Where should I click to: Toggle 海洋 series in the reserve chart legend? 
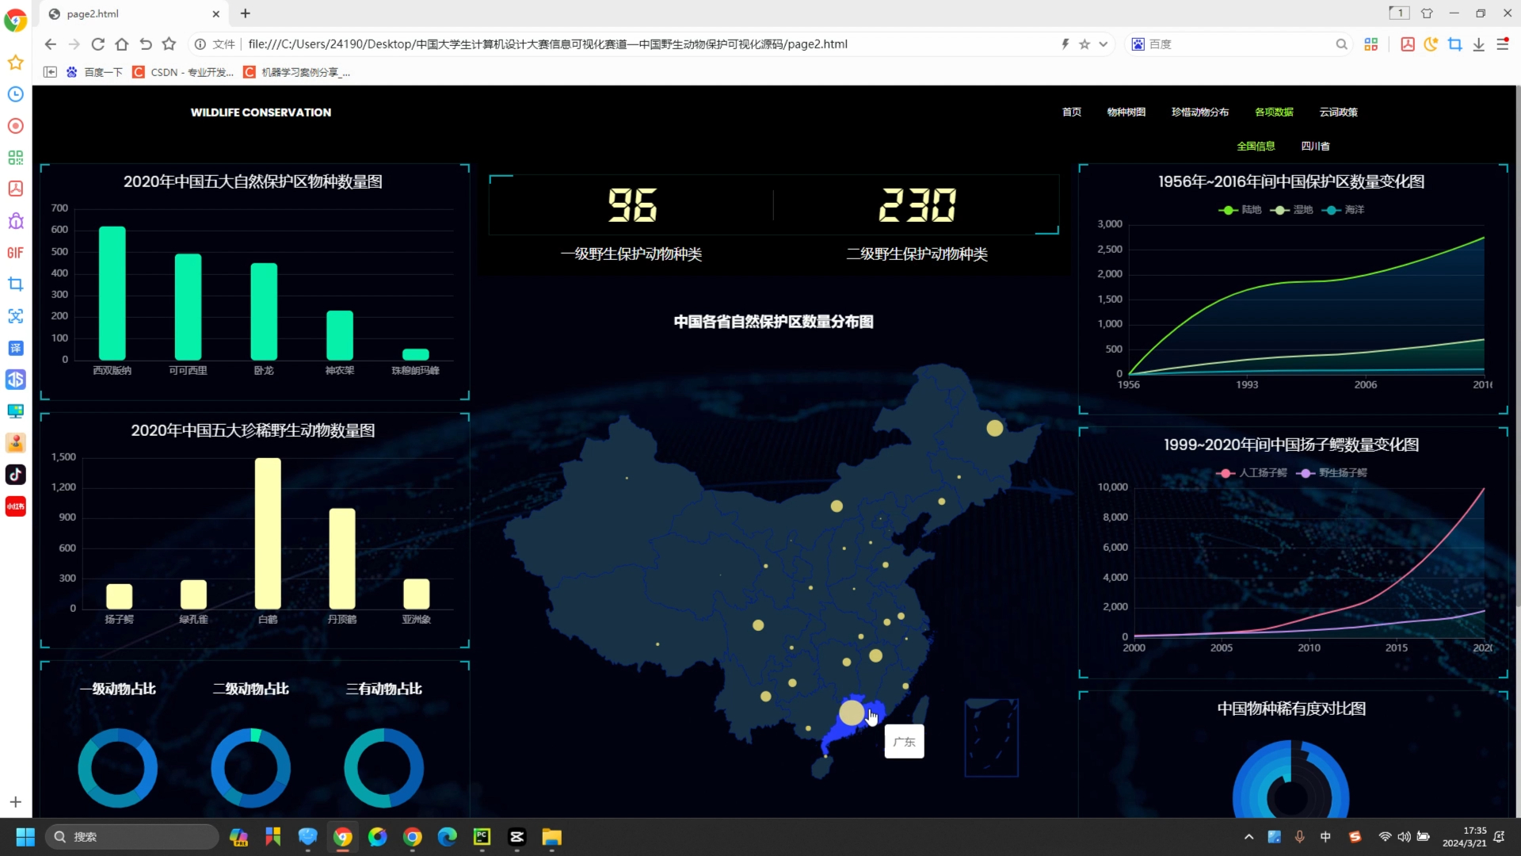tap(1343, 210)
